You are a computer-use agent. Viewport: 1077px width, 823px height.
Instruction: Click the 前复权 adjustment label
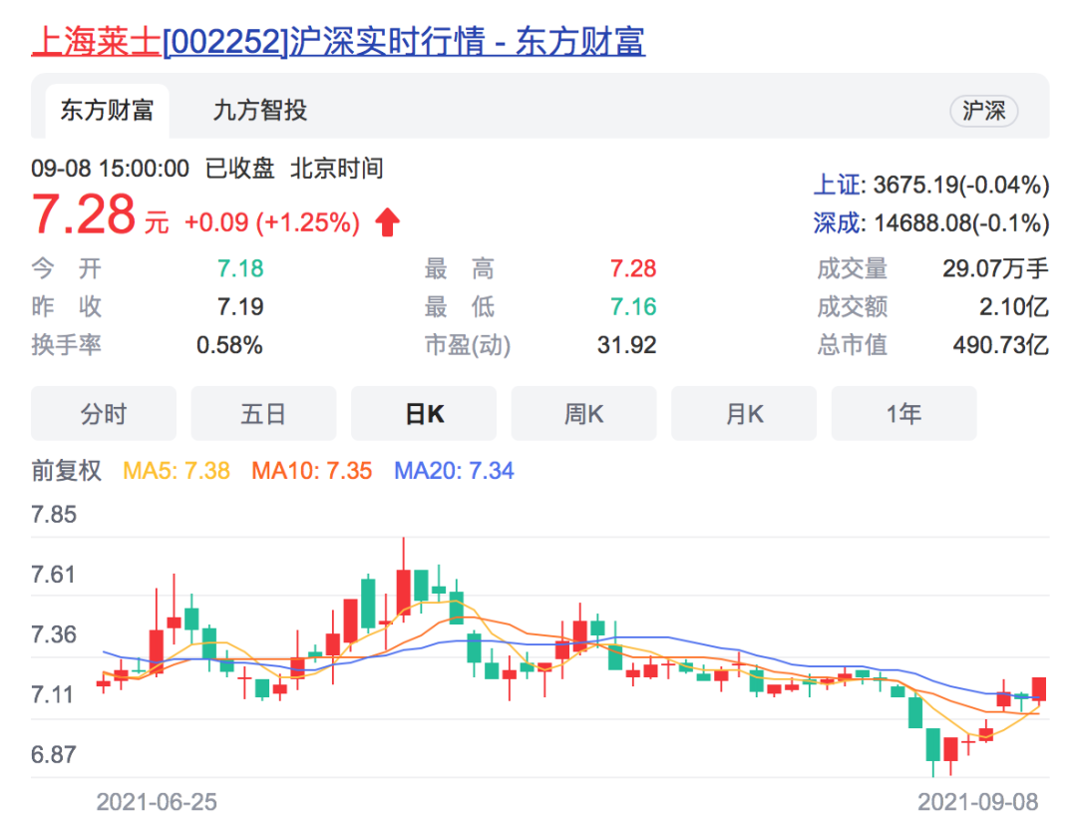click(67, 471)
